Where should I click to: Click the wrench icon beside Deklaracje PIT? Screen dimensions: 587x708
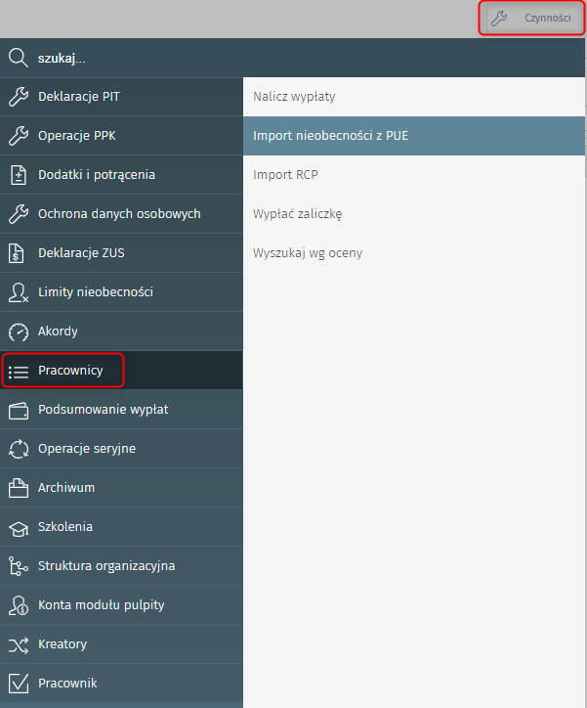click(19, 97)
